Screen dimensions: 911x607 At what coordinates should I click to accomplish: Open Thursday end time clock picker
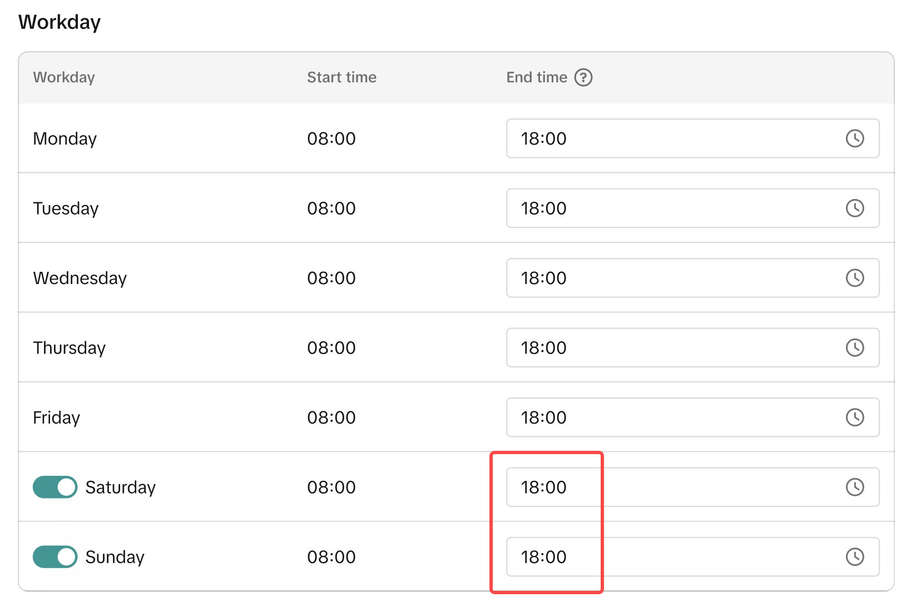[854, 348]
